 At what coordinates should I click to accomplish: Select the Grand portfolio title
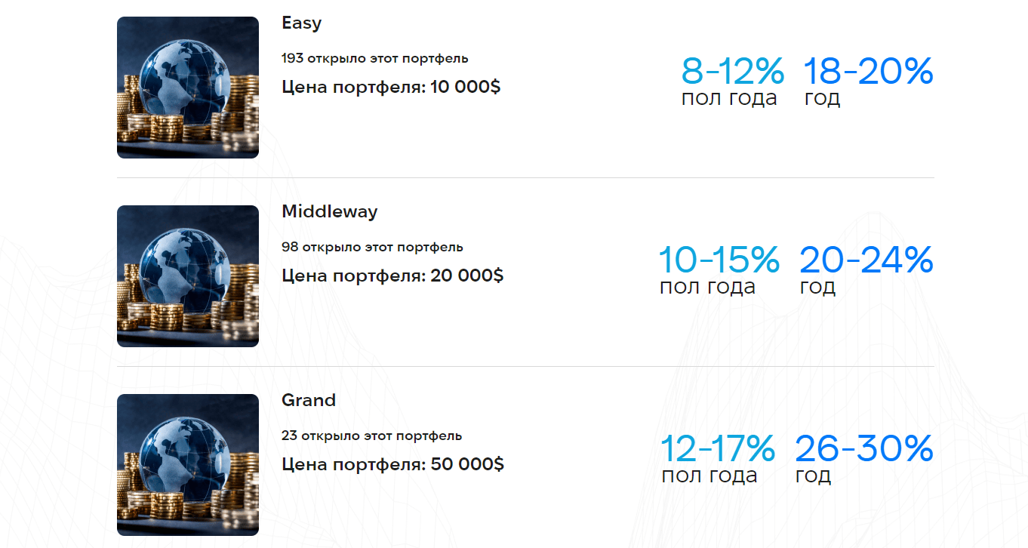pyautogui.click(x=309, y=400)
